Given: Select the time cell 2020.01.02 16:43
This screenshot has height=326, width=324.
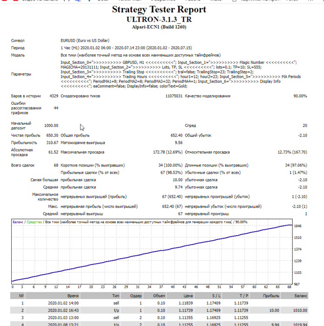Looking at the screenshot, I should tap(63, 310).
